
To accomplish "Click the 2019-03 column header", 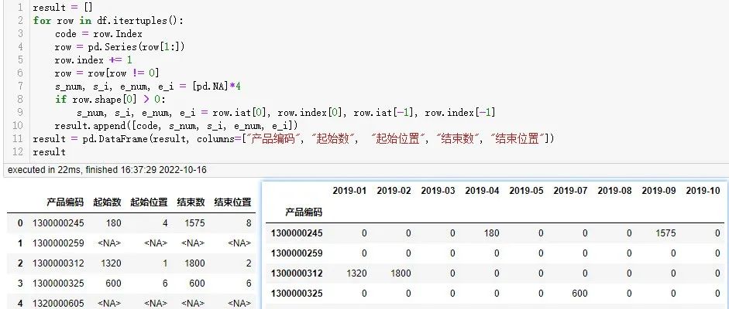I will [x=438, y=190].
